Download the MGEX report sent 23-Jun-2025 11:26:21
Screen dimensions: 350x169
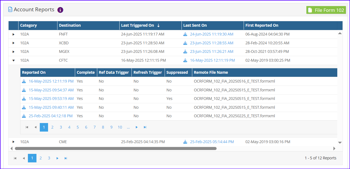click(x=185, y=52)
